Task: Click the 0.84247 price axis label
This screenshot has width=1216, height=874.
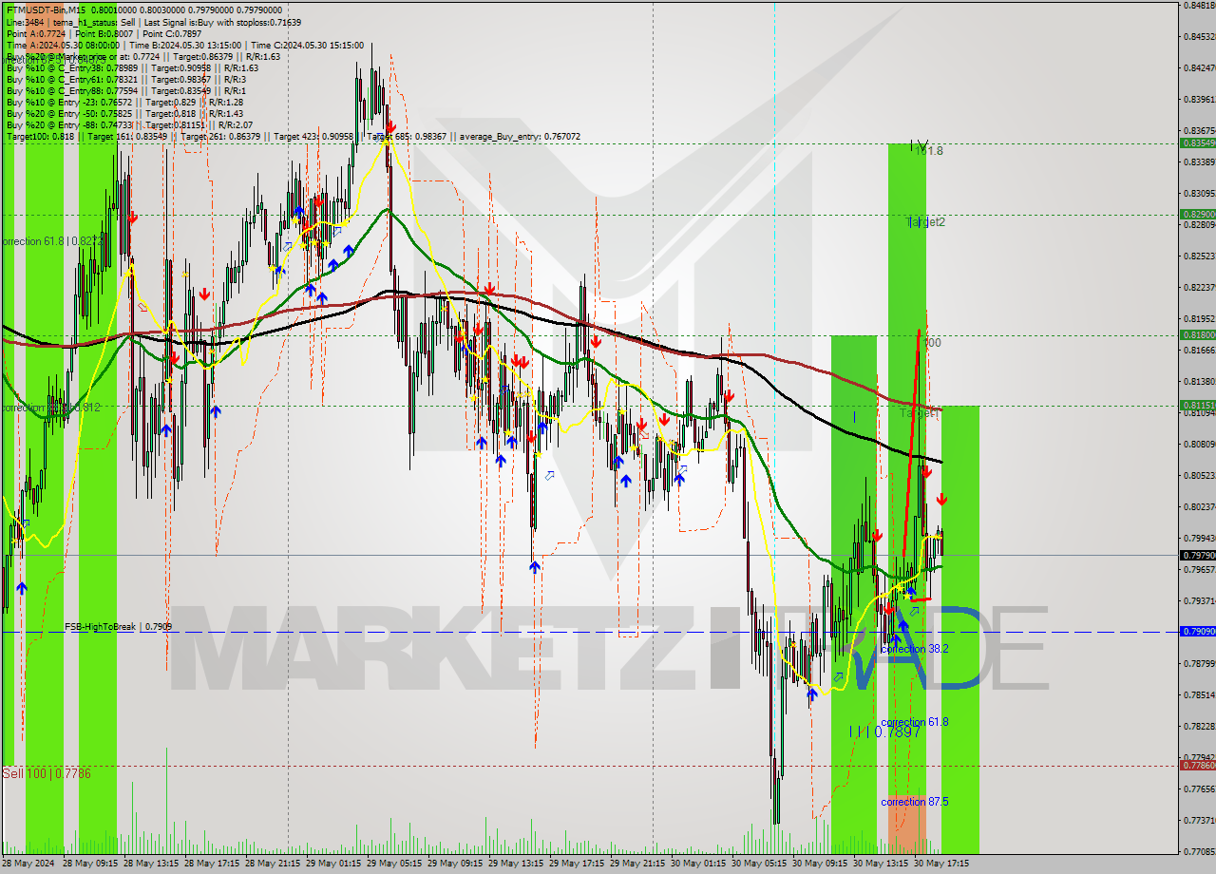Action: (x=1198, y=67)
